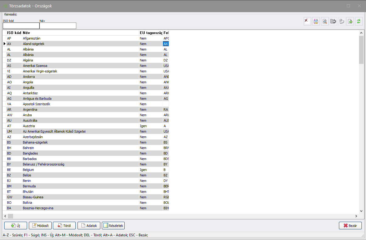Click the vertical scrollbar down arrow
This screenshot has height=240, width=366.
tap(361, 211)
